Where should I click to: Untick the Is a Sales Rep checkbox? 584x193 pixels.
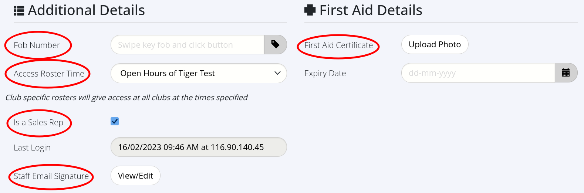point(115,121)
